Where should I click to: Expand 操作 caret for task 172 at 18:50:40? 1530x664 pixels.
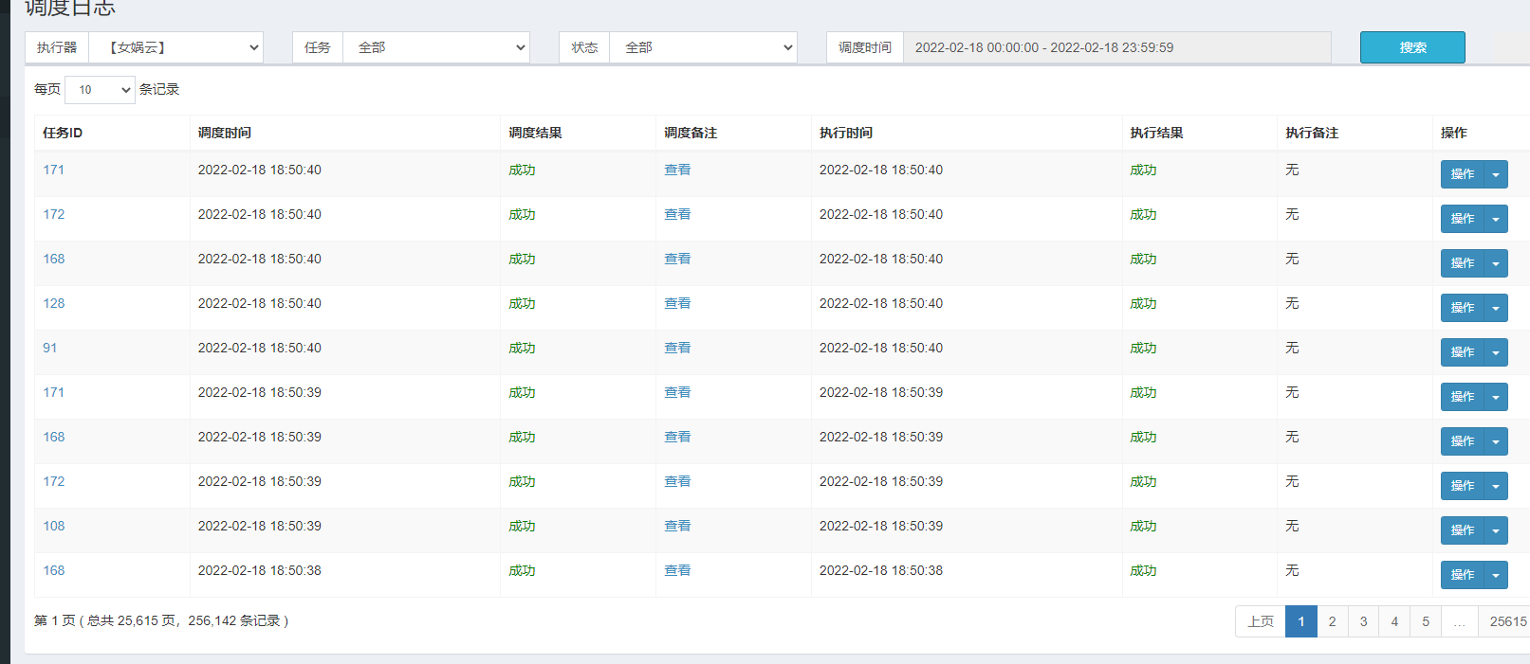point(1496,219)
